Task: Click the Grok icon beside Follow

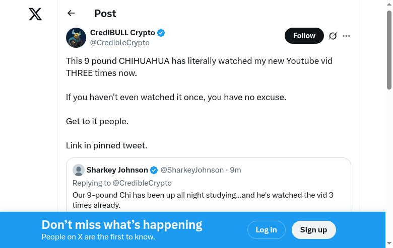Action: click(x=333, y=36)
